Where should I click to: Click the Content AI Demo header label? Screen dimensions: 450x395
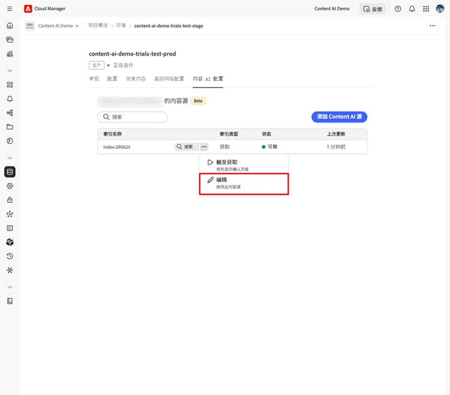coord(332,9)
